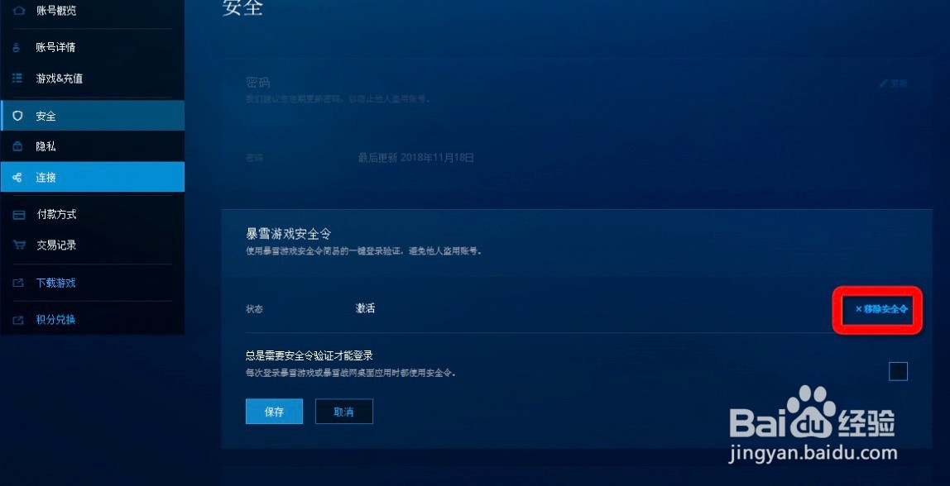Click the 移除安全令 link
Viewport: 950px width, 486px height.
(881, 308)
